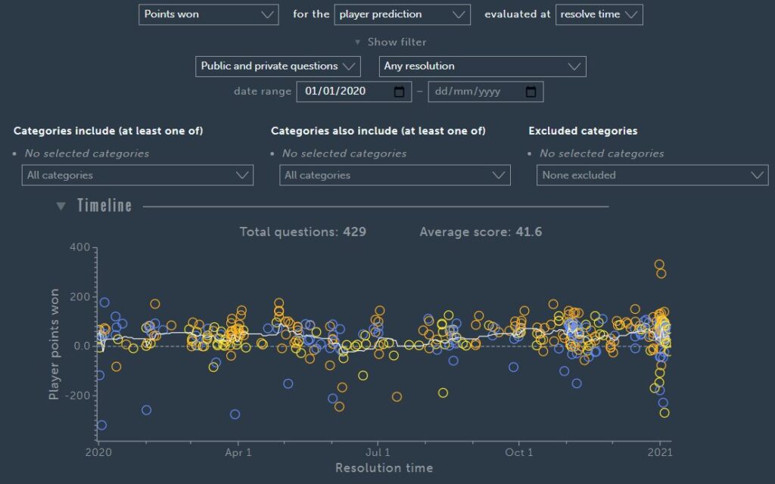Open the Any resolution dropdown
Image resolution: width=775 pixels, height=484 pixels.
482,67
